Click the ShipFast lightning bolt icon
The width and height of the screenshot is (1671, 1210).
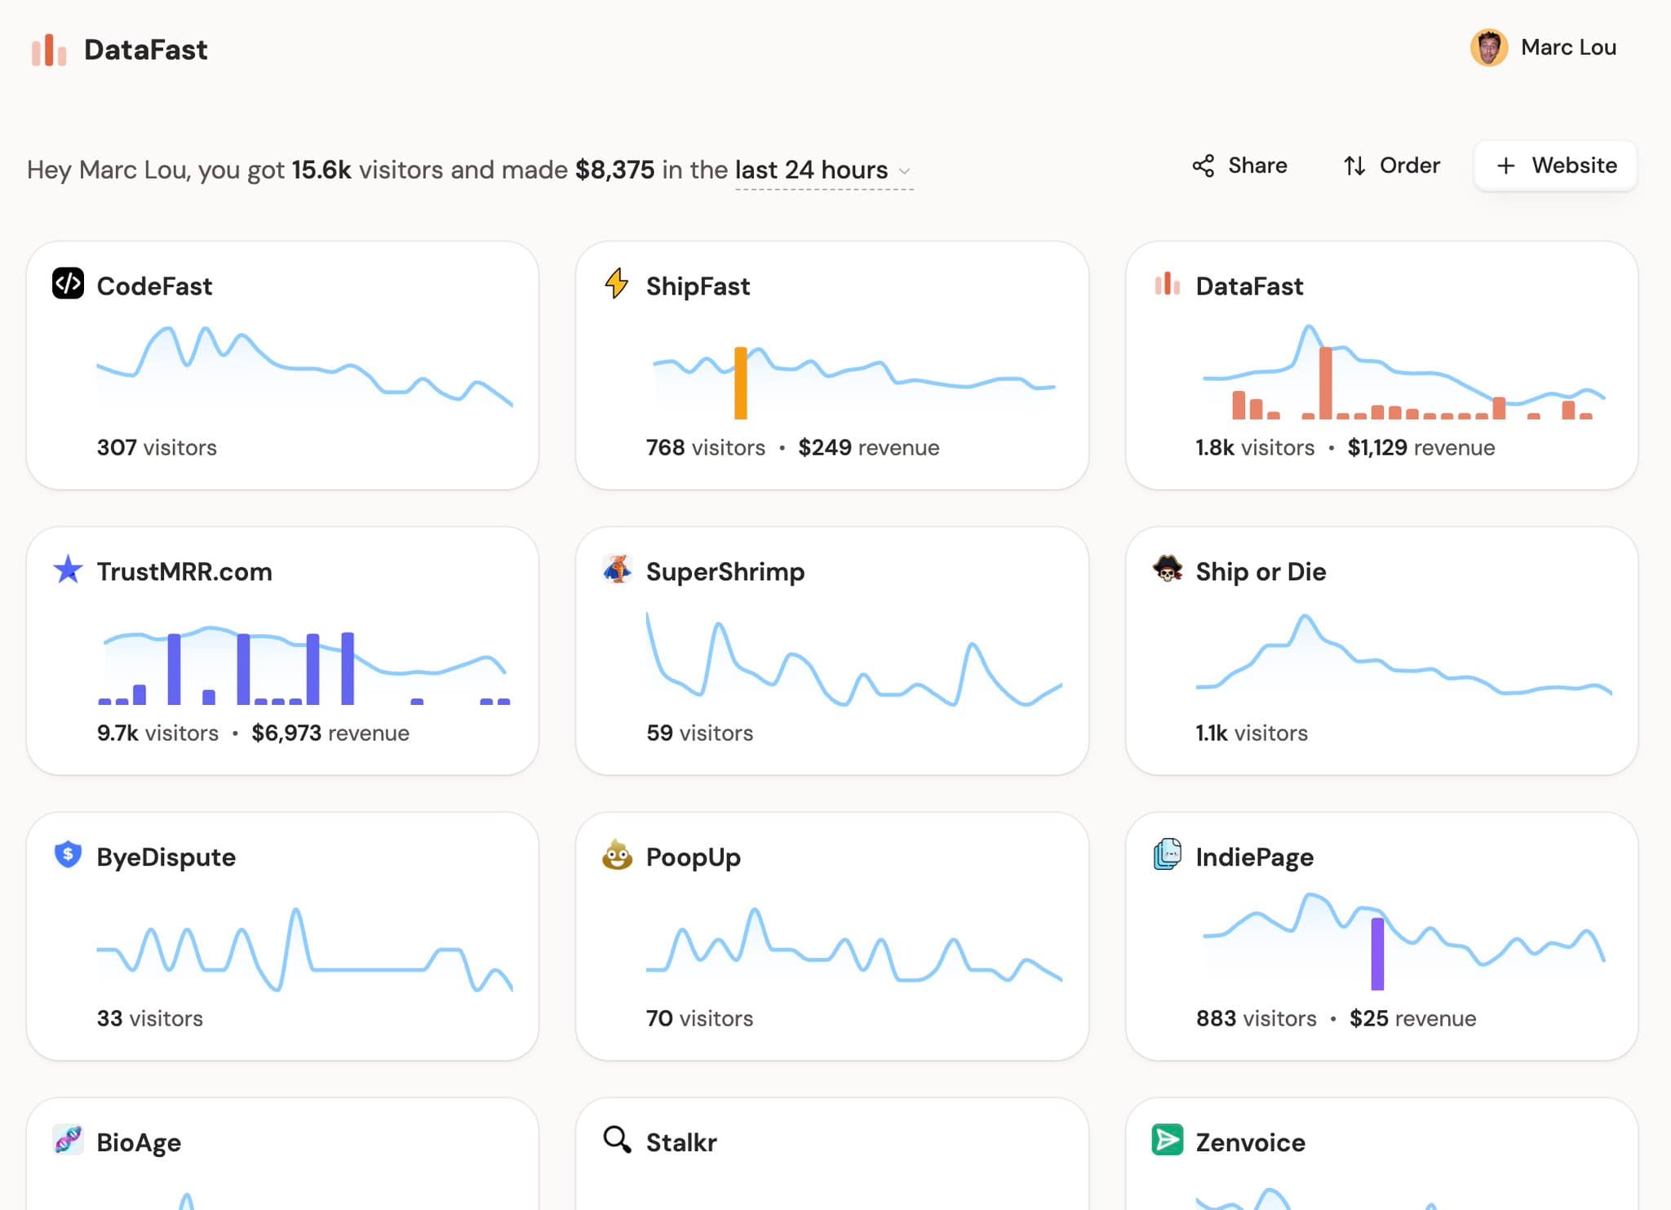[617, 284]
